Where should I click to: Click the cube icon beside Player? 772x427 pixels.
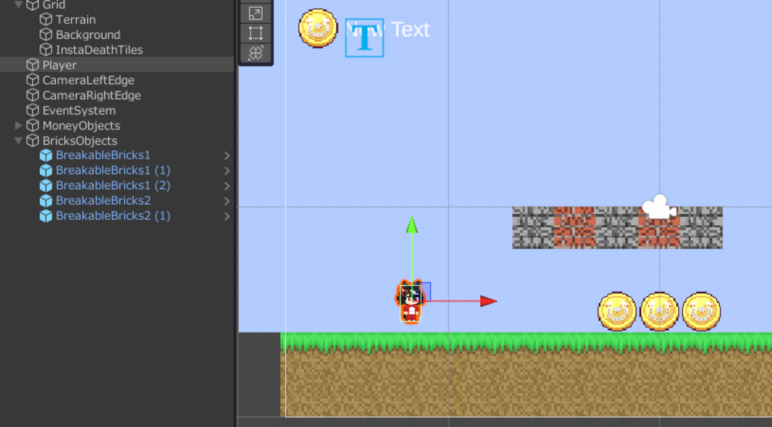tap(32, 65)
